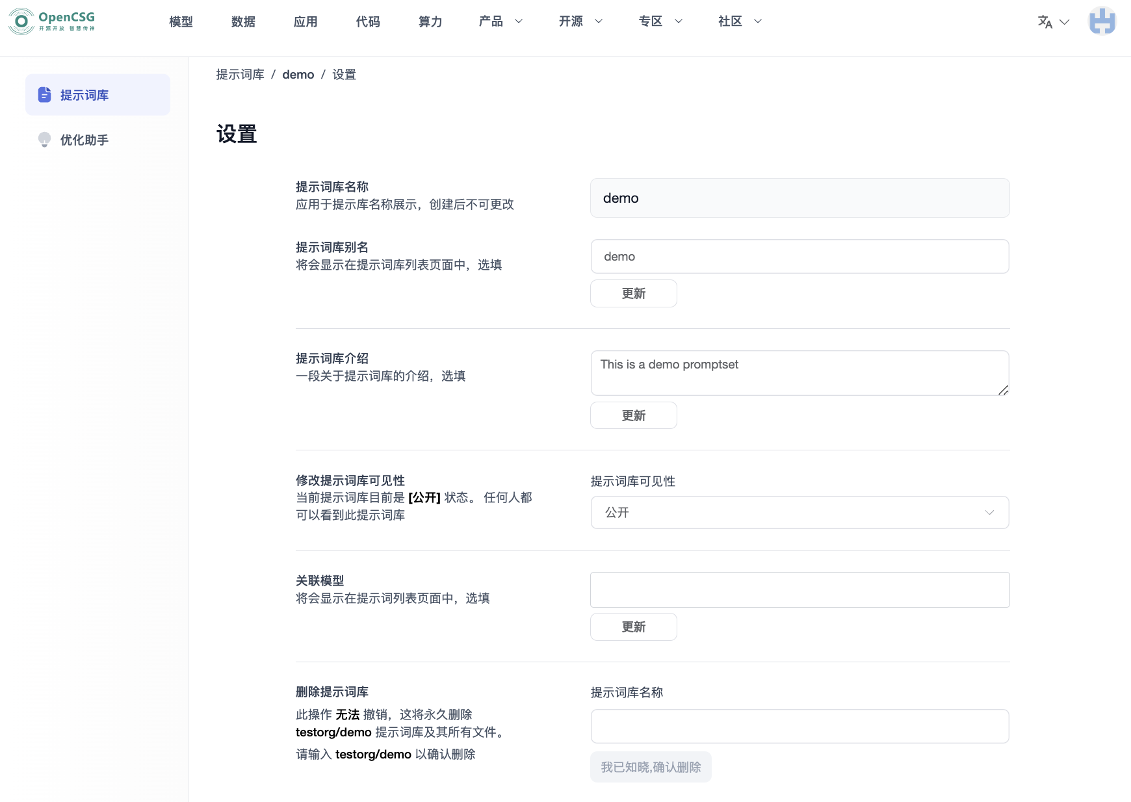Image resolution: width=1131 pixels, height=802 pixels.
Task: Focus the 提示词库别名 input field
Action: tap(799, 257)
